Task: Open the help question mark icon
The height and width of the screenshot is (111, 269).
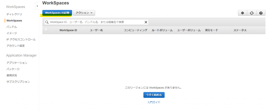Action: 261,13
